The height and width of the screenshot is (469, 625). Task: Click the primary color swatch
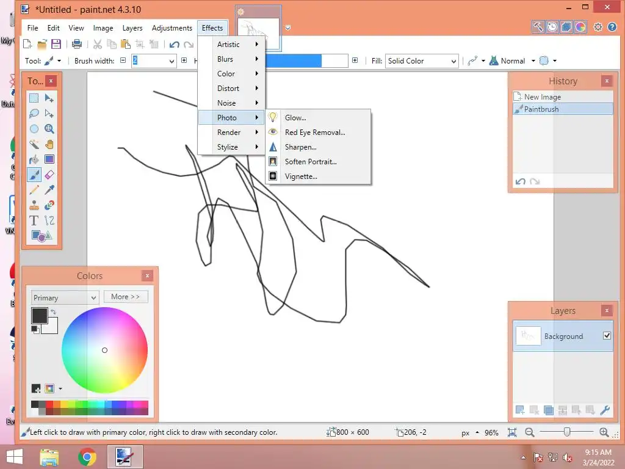pos(40,316)
